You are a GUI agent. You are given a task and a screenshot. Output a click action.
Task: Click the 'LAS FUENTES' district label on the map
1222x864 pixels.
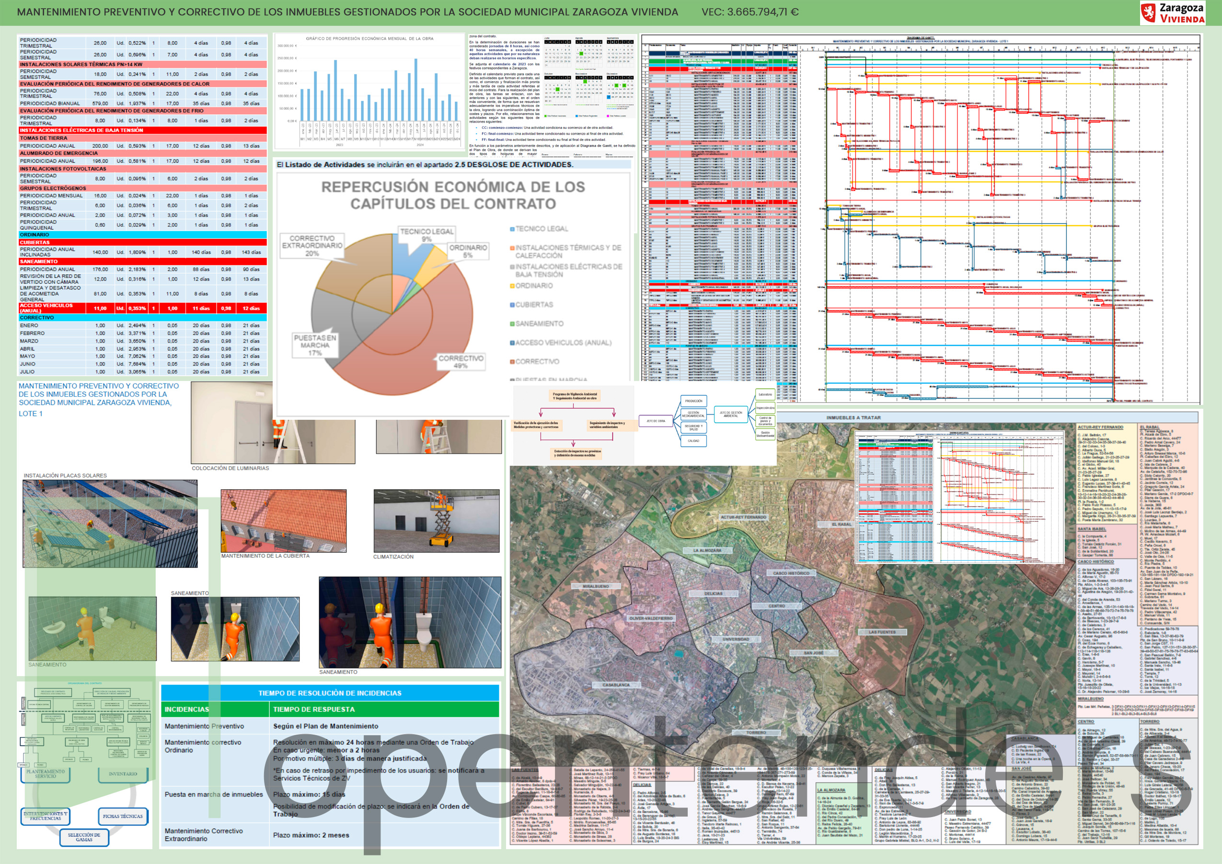click(882, 633)
